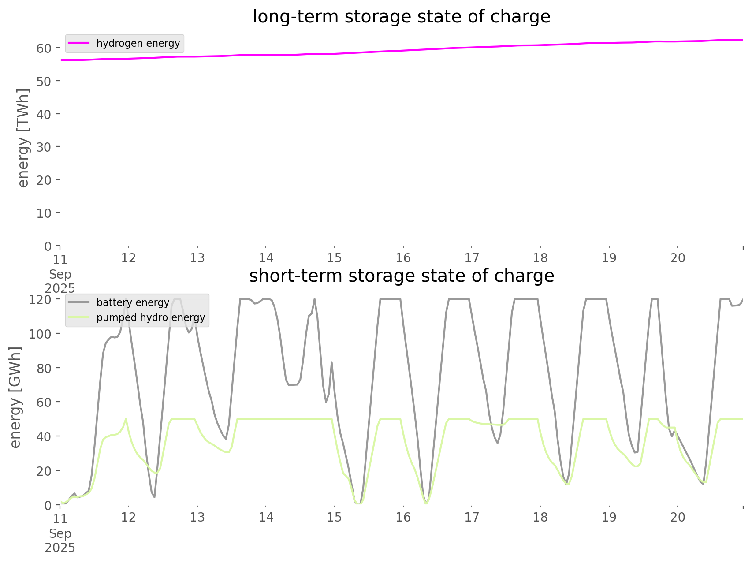Click the hydrogen energy legend line swatch
Image resolution: width=752 pixels, height=563 pixels.
79,43
